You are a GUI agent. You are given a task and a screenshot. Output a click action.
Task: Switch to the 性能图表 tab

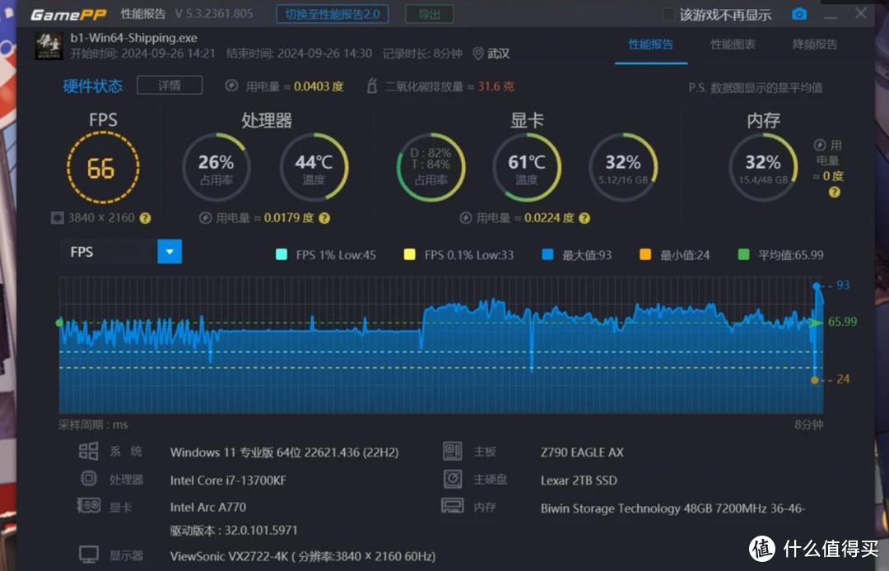pyautogui.click(x=733, y=44)
